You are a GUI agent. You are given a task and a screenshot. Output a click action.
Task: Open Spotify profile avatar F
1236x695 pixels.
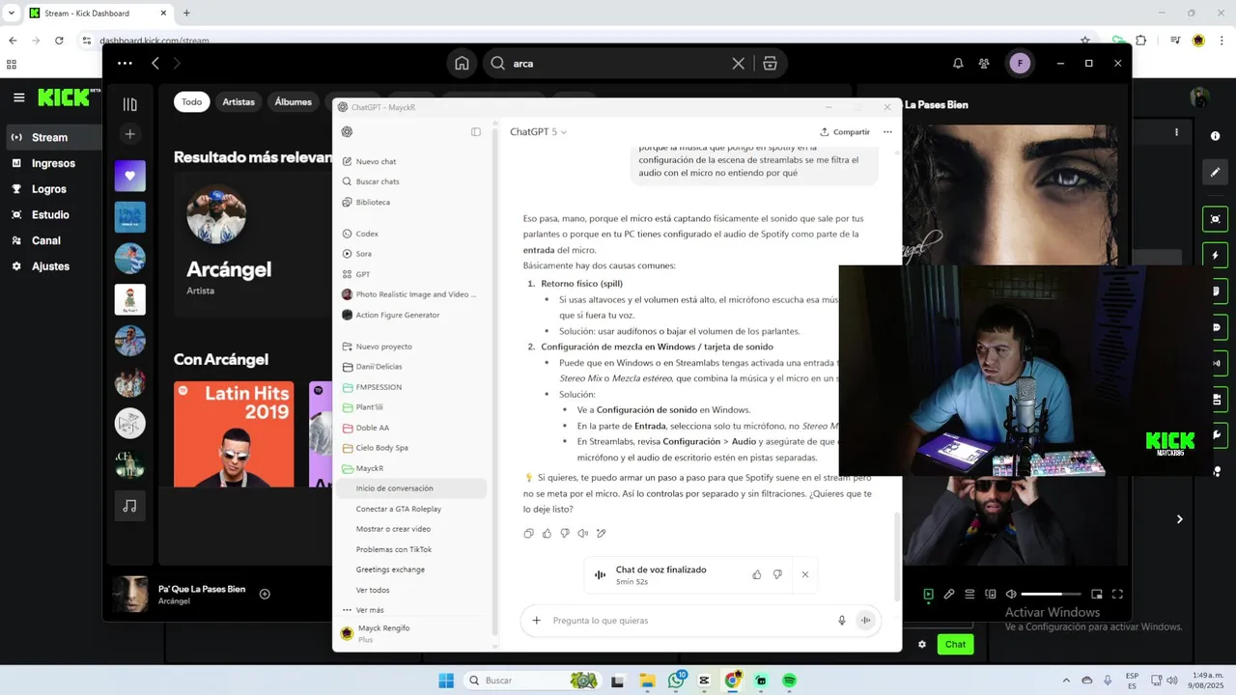pos(1020,63)
